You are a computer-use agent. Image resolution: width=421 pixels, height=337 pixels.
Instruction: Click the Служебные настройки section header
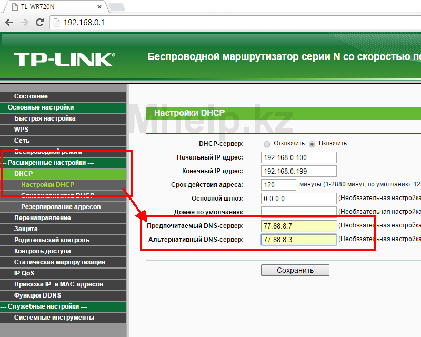[63, 306]
